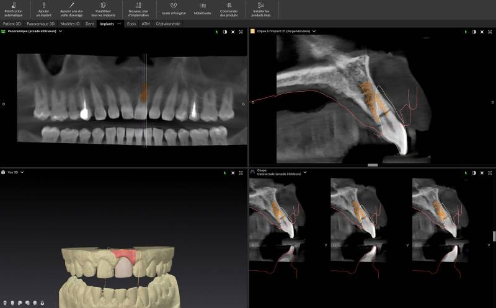The width and height of the screenshot is (496, 308).
Task: Click Ajouter un implant tool
Action: click(43, 9)
